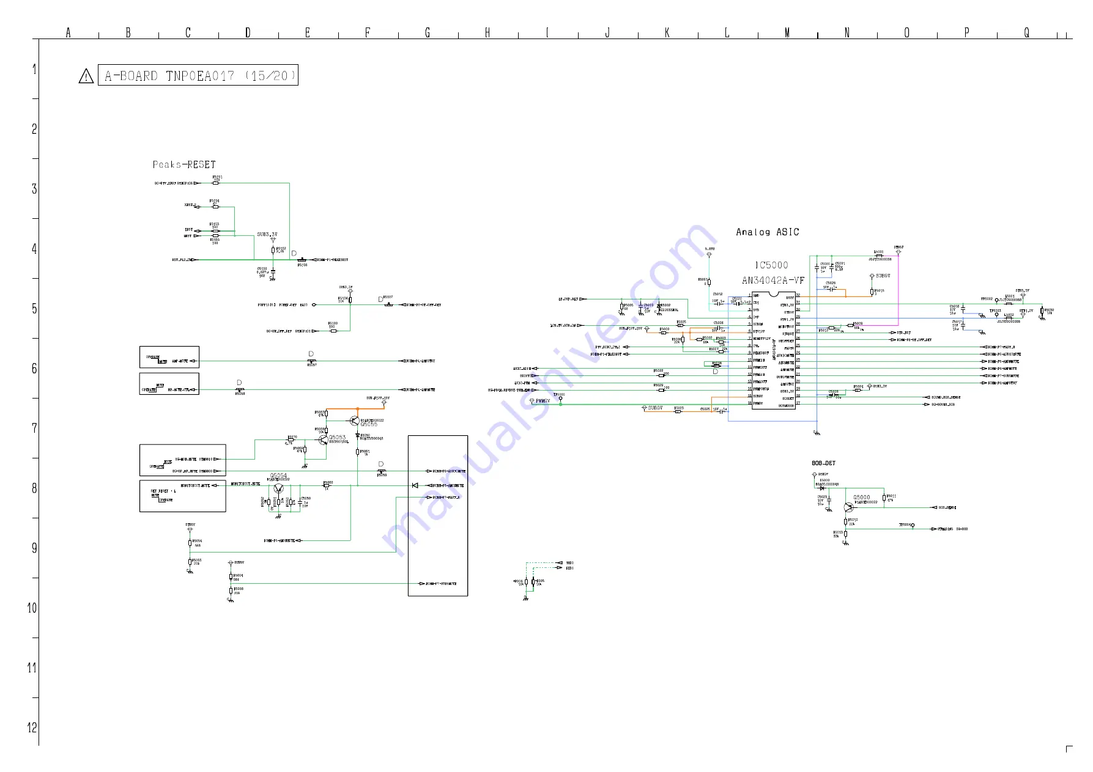Click the Q5053 transistor symbol

(x=322, y=439)
